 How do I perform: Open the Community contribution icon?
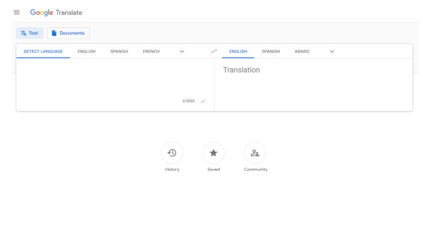[255, 153]
